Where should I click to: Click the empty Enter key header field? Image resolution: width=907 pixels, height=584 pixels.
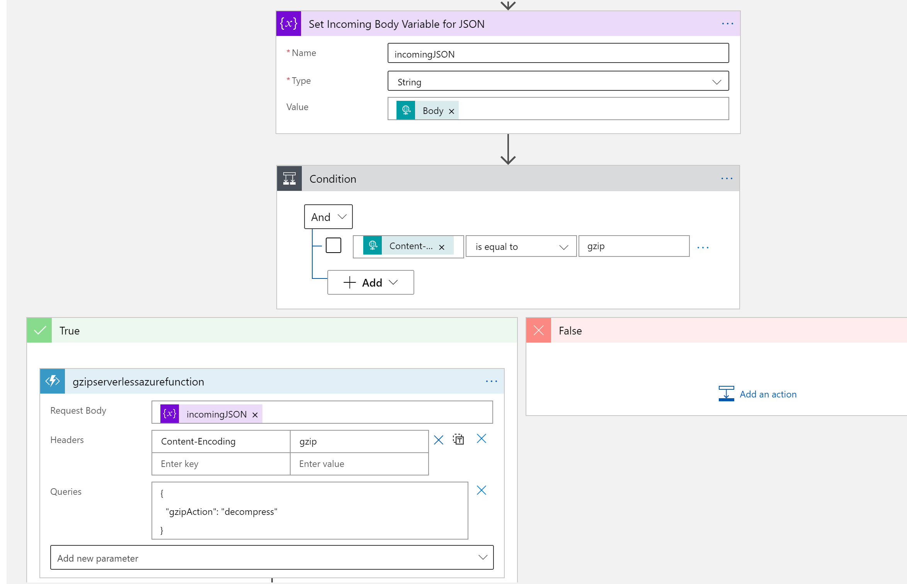pyautogui.click(x=221, y=464)
